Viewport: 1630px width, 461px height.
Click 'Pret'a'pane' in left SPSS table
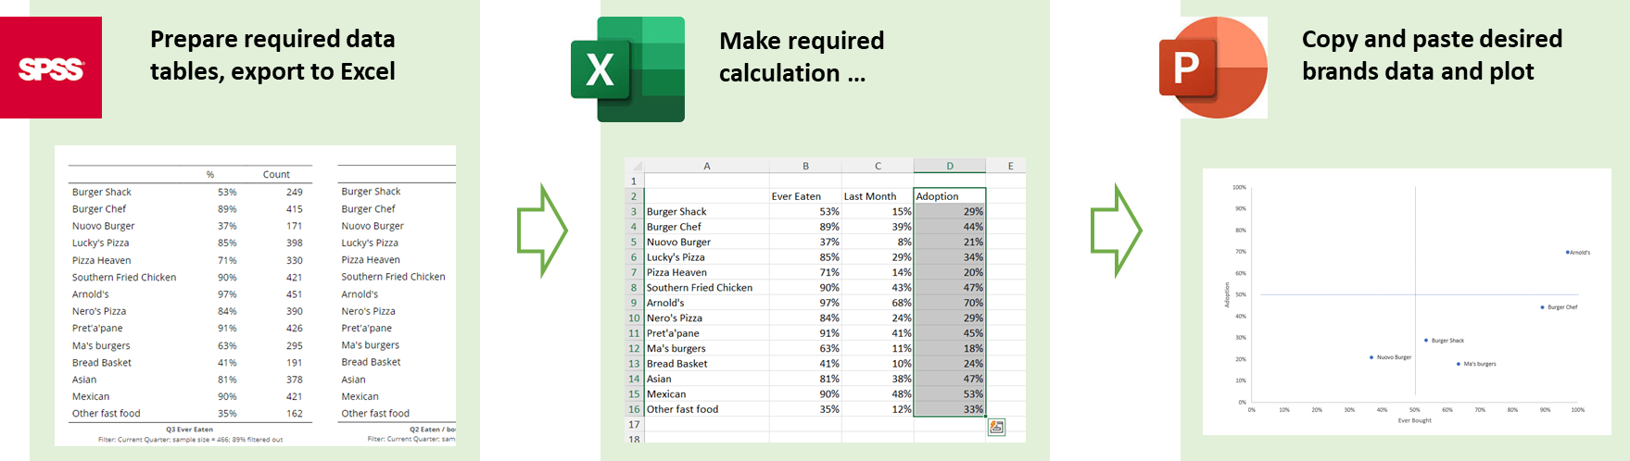97,329
